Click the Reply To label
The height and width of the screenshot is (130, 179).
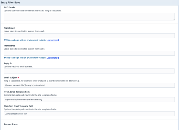pos(8,64)
